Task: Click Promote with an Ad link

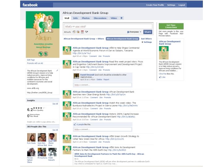Action: pos(35,63)
